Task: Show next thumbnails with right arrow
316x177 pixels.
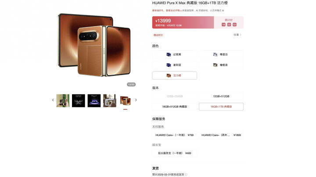Action: (136, 100)
